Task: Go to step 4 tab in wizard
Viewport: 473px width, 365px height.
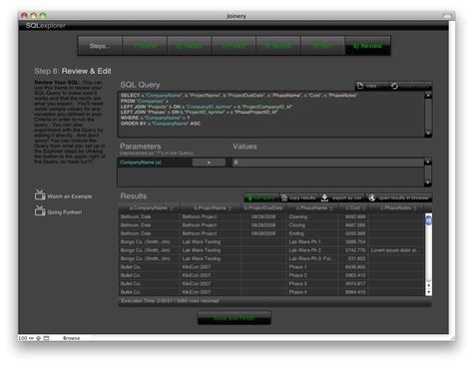Action: (278, 46)
